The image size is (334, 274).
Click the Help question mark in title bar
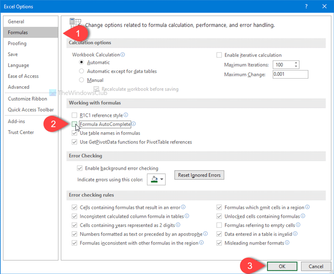(306, 6)
